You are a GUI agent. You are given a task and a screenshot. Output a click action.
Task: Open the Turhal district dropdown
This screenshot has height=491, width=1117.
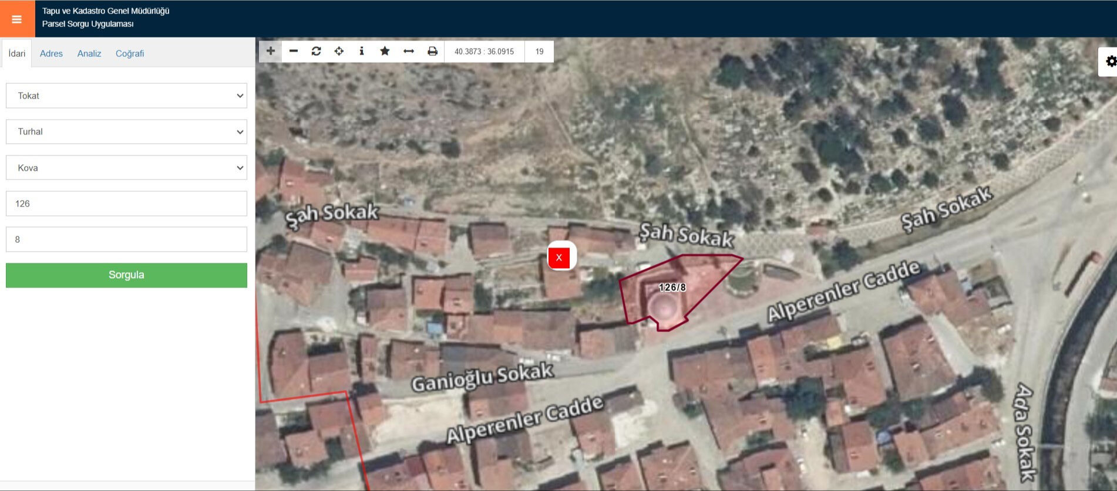coord(126,131)
